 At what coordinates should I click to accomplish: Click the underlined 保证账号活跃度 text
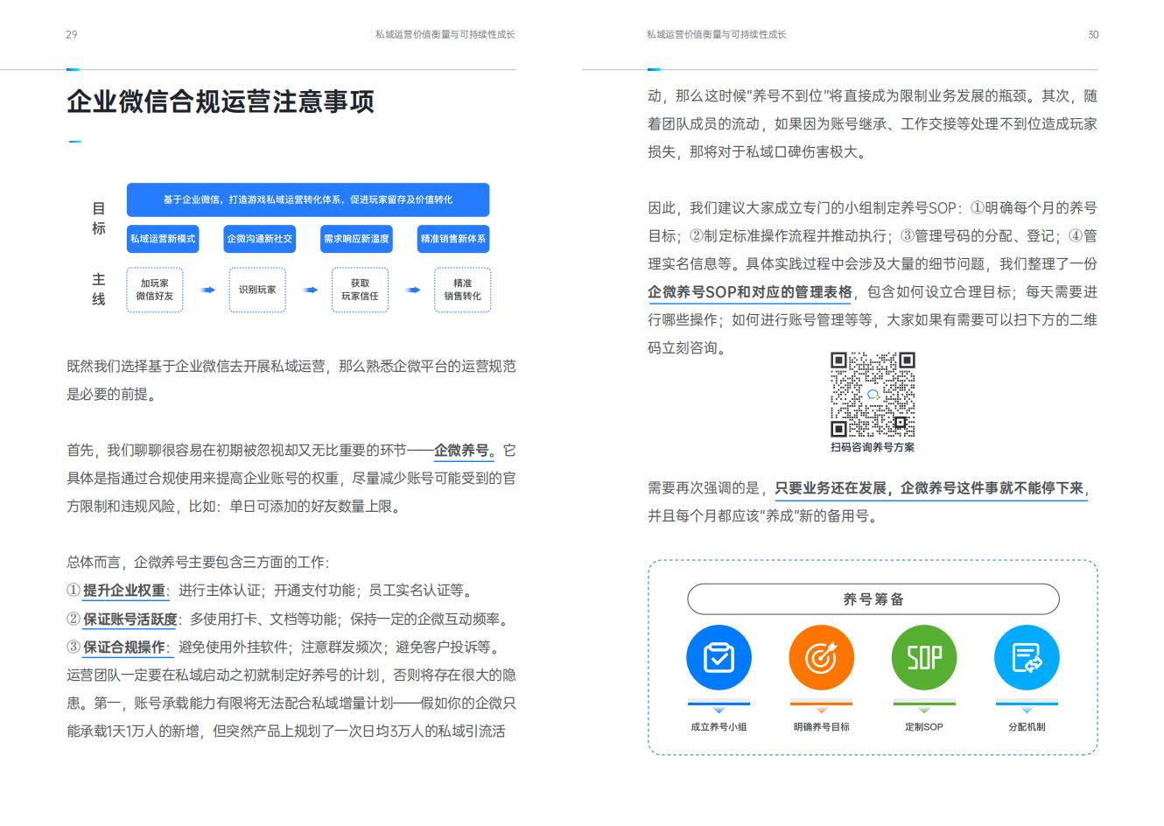coord(130,619)
